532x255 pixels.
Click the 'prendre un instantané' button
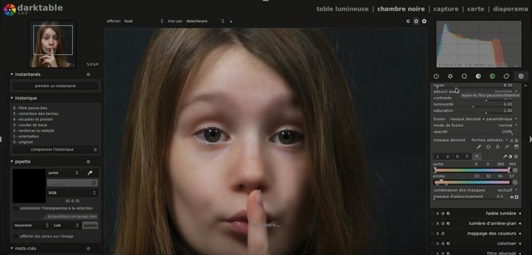click(x=55, y=86)
